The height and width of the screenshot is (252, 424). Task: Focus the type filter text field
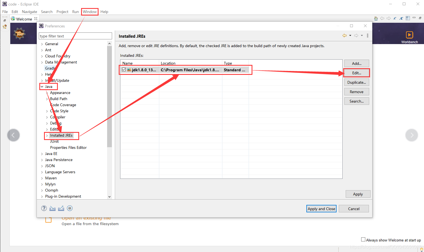point(75,36)
